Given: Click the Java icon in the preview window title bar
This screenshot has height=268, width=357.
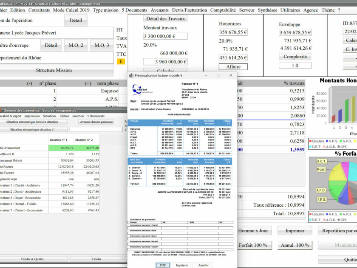Looking at the screenshot, I should 131,75.
